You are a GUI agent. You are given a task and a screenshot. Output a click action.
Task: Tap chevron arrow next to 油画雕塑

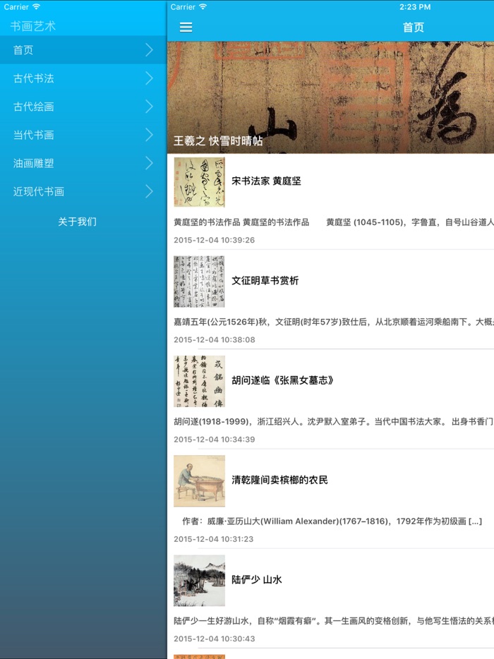(x=149, y=163)
